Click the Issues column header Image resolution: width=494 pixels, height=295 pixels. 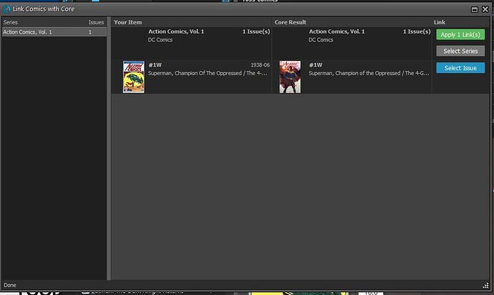coord(96,22)
